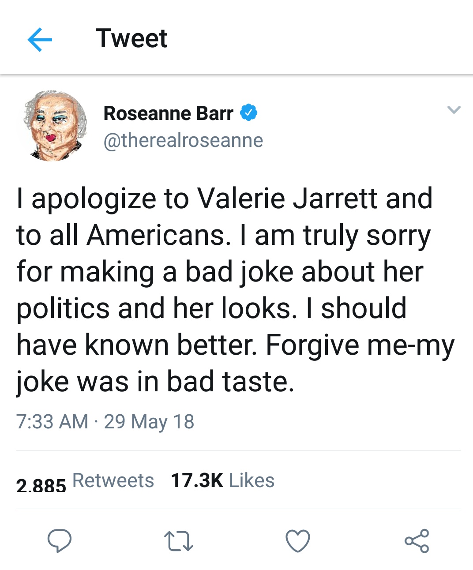View the 17.3K Likes list
Screen dimensions: 473x570
click(x=222, y=480)
